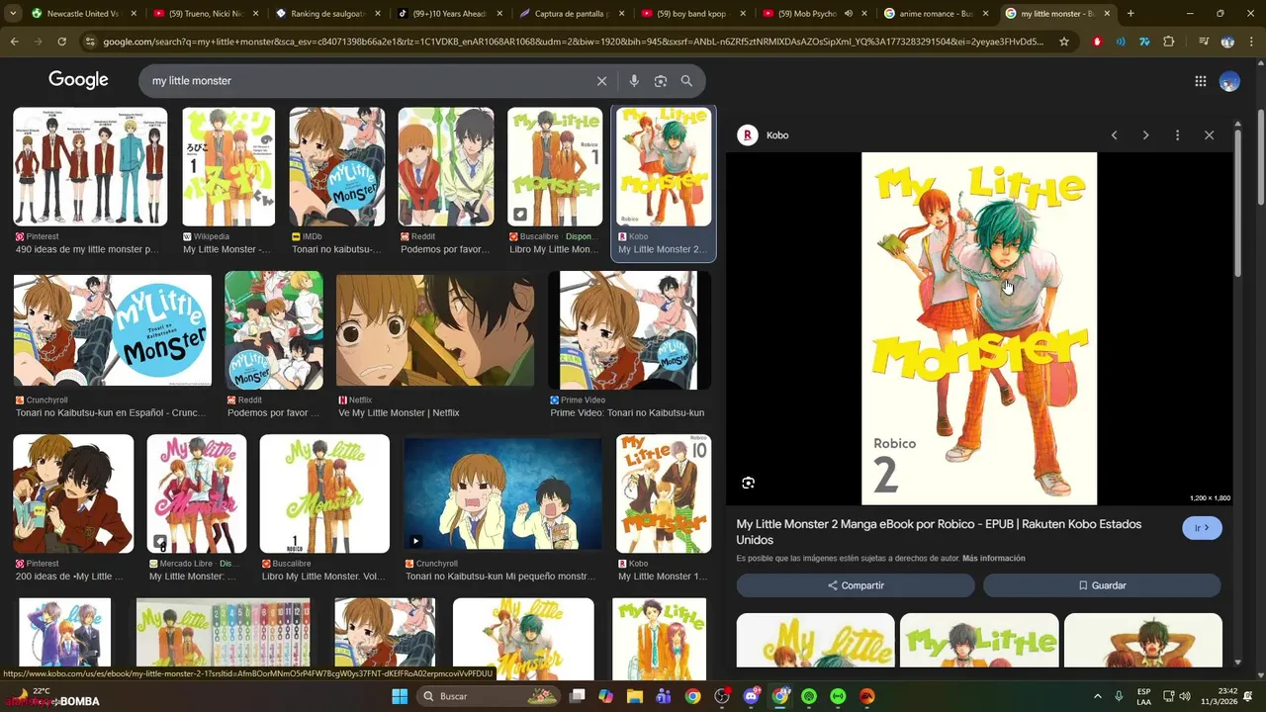The image size is (1266, 712).
Task: Open a new browser tab
Action: coord(1130,14)
